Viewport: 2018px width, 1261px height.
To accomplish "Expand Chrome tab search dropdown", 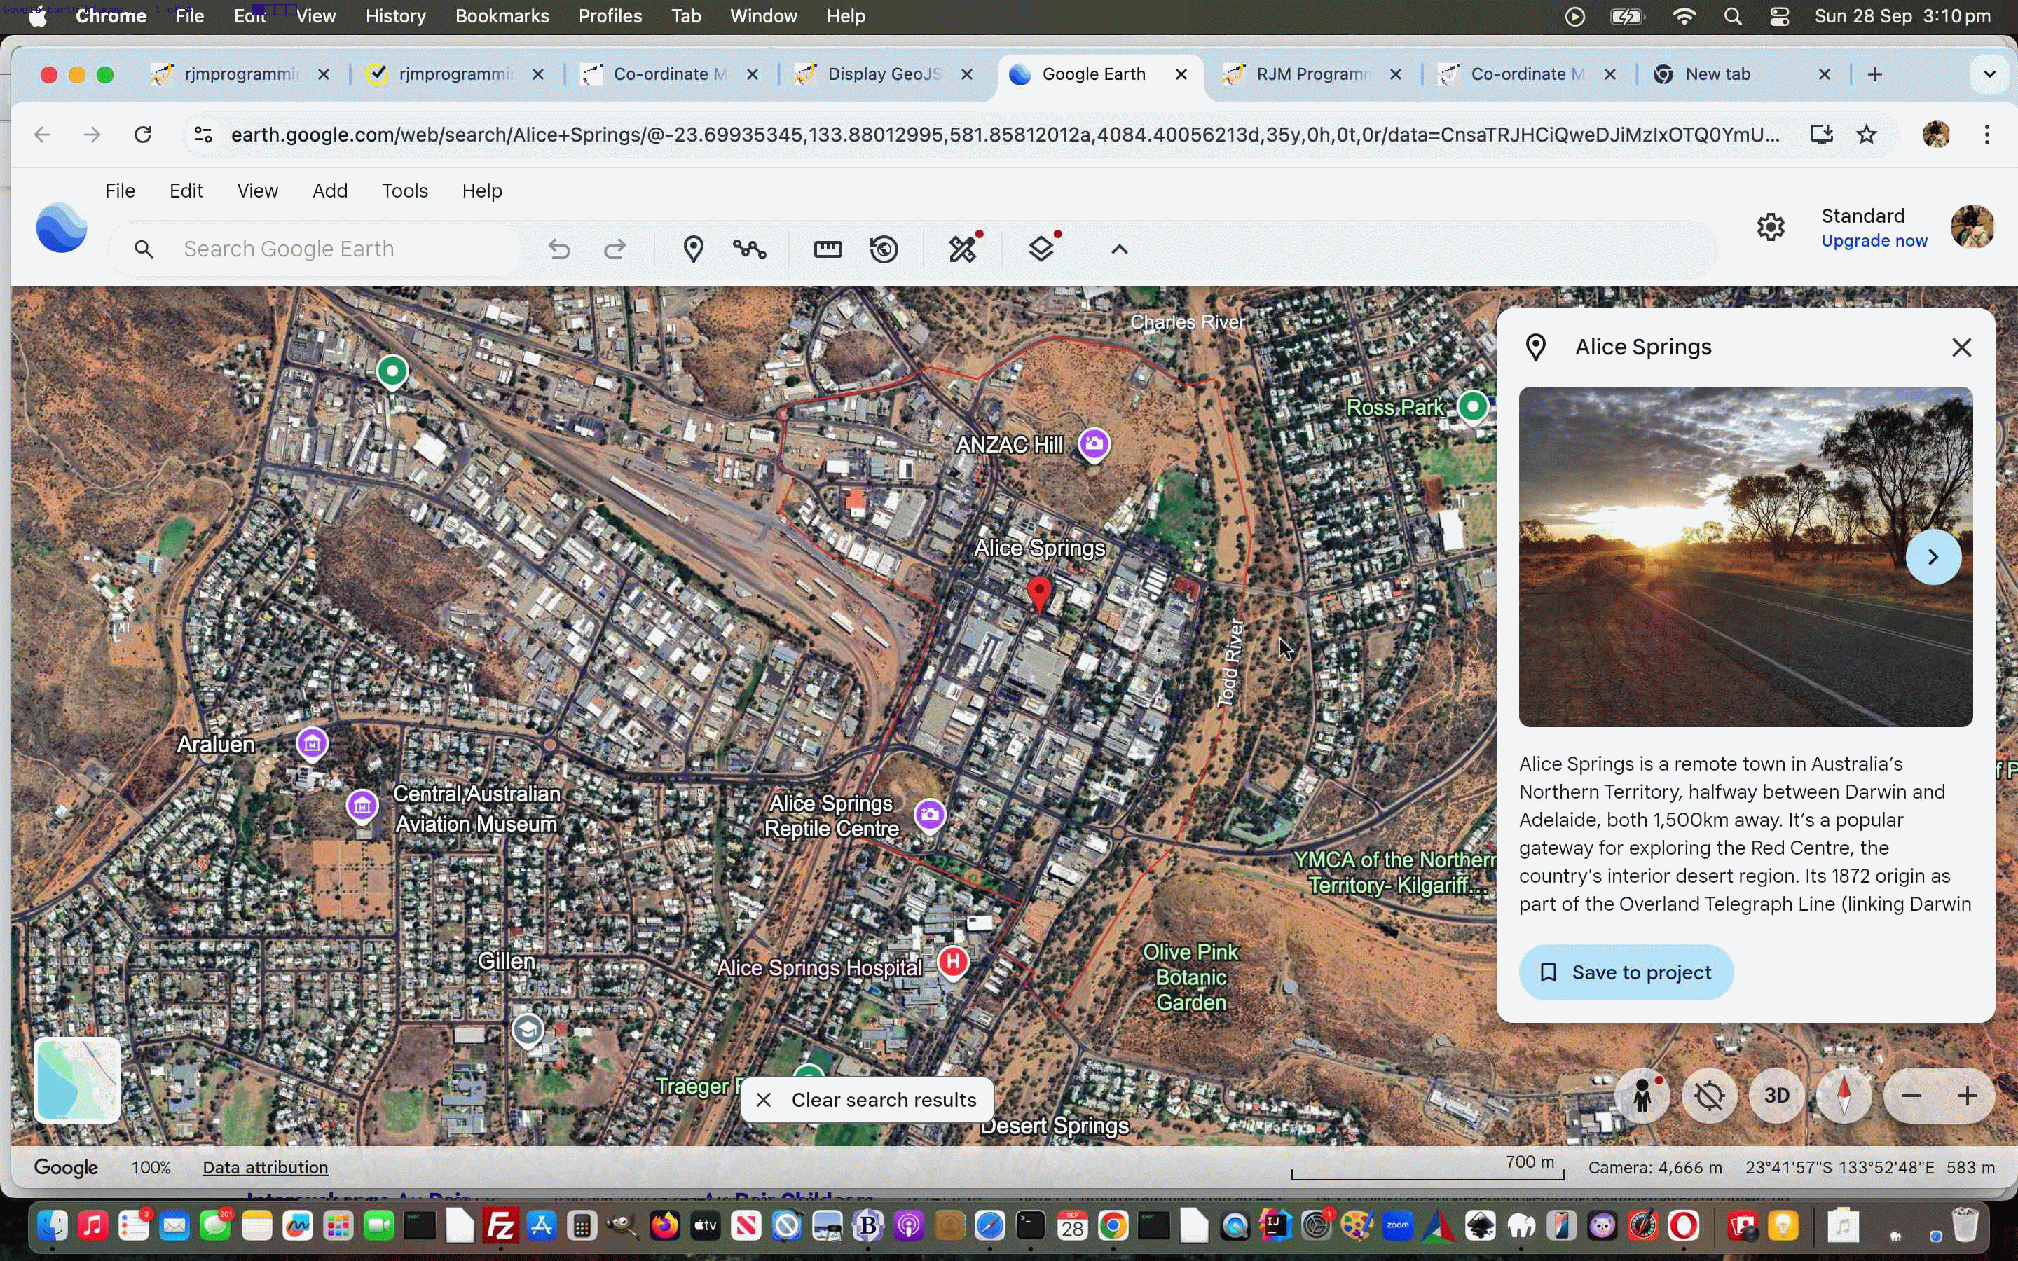I will 1990,74.
